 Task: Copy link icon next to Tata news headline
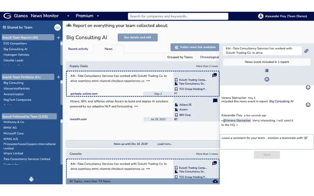(x=306, y=51)
